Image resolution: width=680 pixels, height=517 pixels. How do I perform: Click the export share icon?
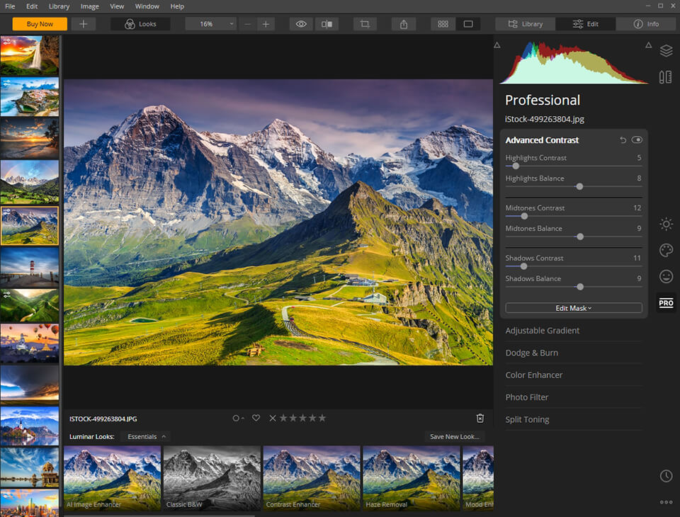[x=404, y=24]
